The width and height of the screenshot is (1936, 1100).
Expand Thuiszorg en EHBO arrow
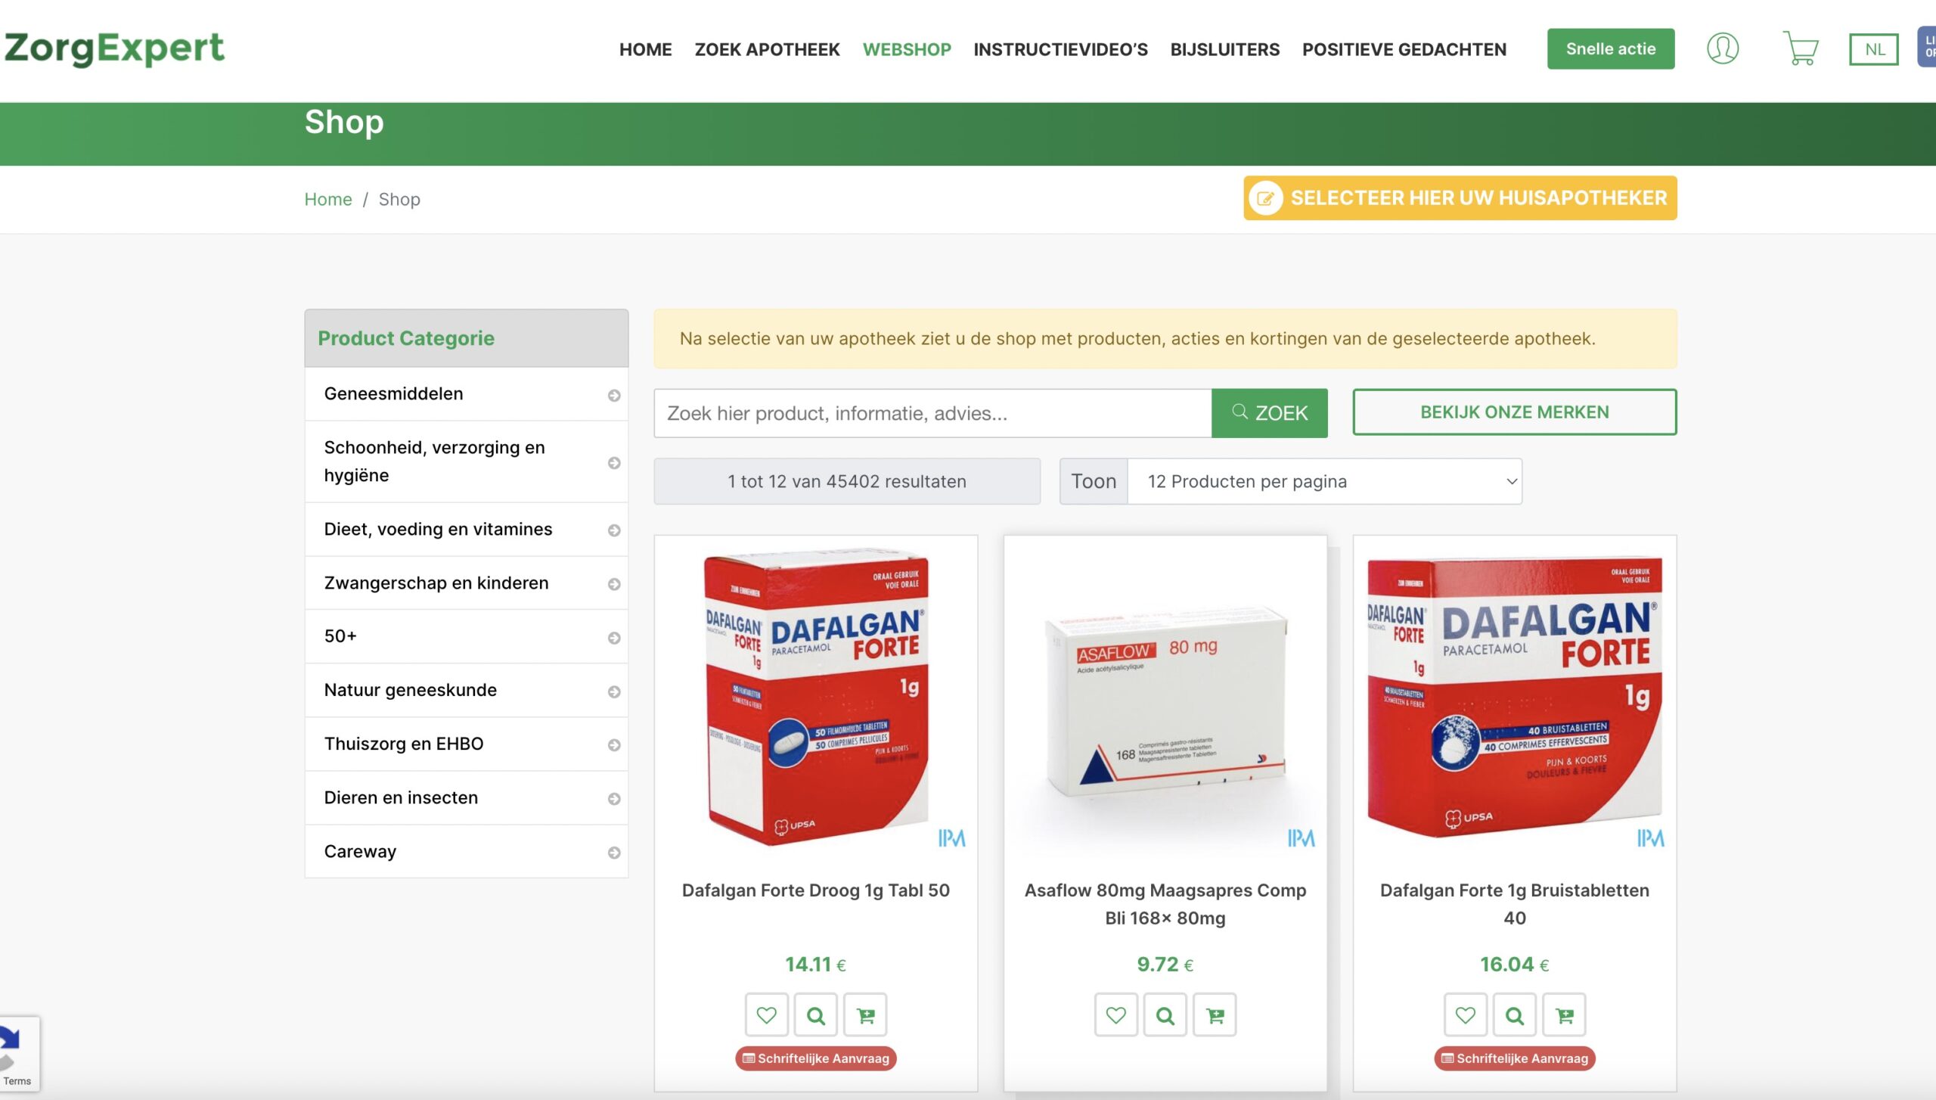(x=614, y=745)
